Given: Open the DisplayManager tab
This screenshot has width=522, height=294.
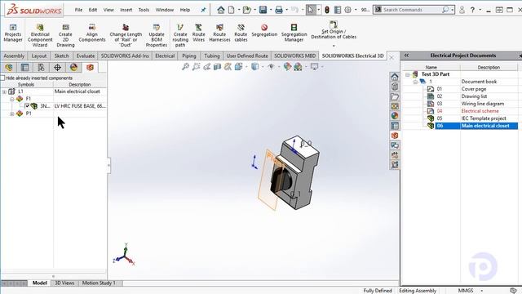Looking at the screenshot, I should (73, 67).
